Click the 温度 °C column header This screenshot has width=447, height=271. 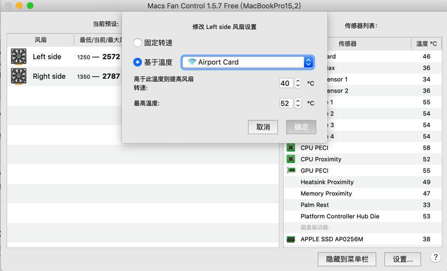click(426, 44)
